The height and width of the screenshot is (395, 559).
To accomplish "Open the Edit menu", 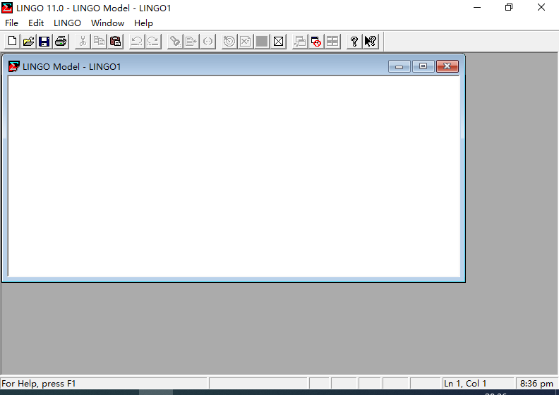I will click(36, 23).
